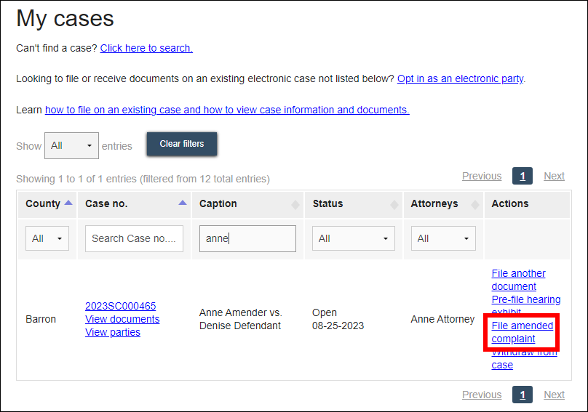This screenshot has height=412, width=588.
Task: Sort by Case no. column arrow
Action: click(183, 203)
